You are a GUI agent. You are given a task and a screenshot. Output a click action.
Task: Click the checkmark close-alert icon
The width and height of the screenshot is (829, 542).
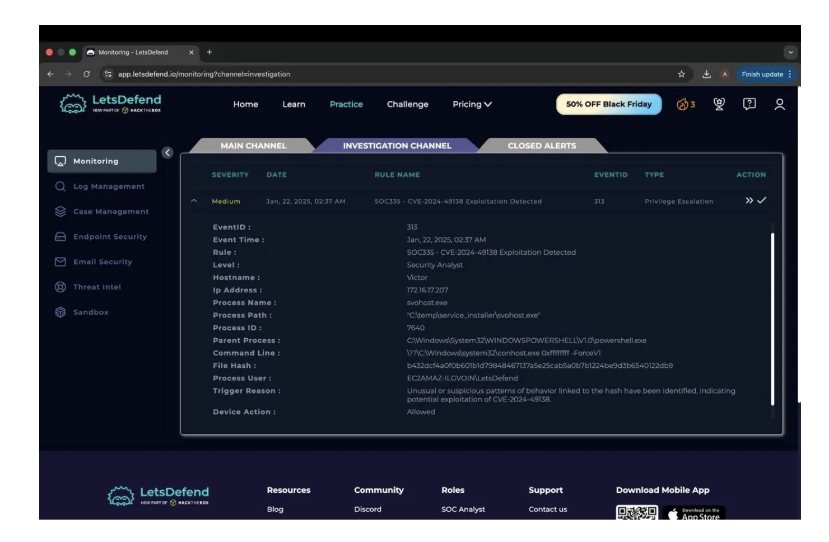[x=762, y=200]
